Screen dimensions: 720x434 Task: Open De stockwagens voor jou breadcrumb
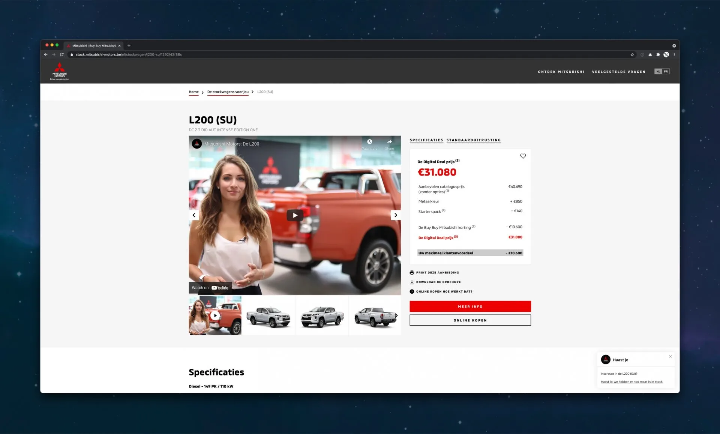click(x=228, y=92)
